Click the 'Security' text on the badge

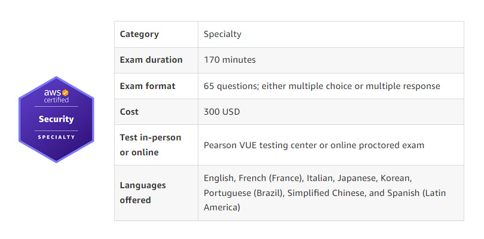[56, 119]
